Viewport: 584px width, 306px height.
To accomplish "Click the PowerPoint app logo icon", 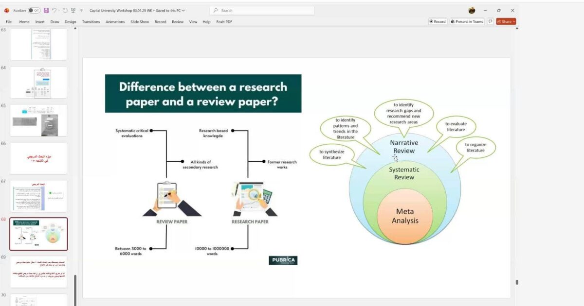I will pos(7,10).
